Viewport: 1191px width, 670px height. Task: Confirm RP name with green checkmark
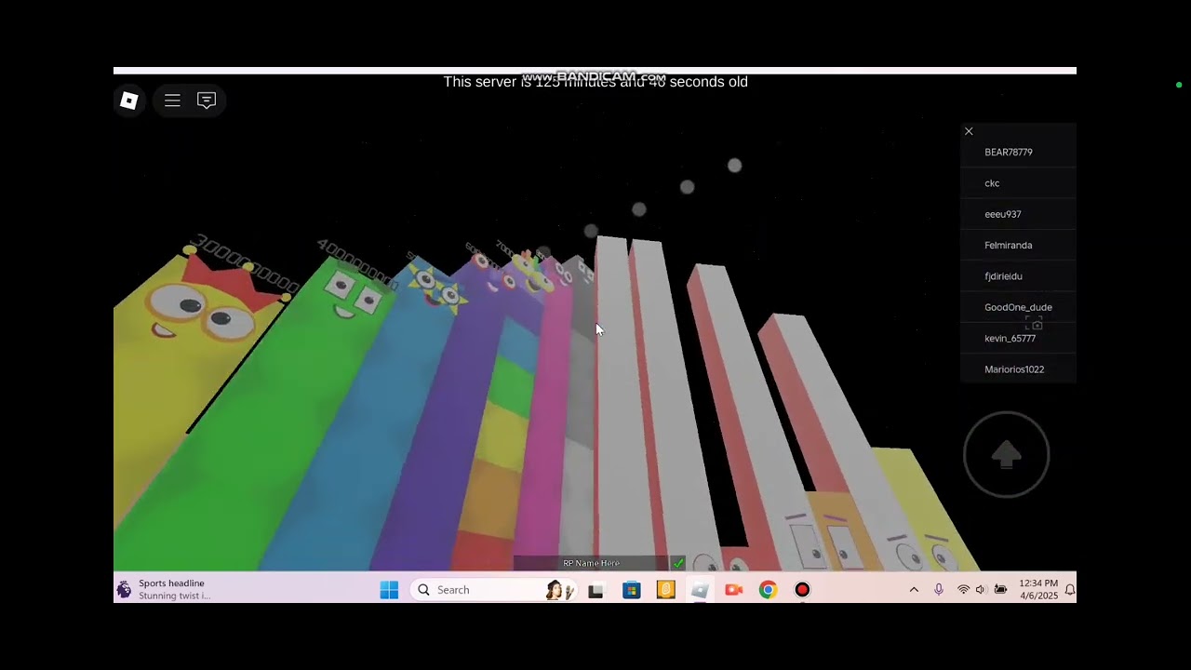pyautogui.click(x=678, y=563)
